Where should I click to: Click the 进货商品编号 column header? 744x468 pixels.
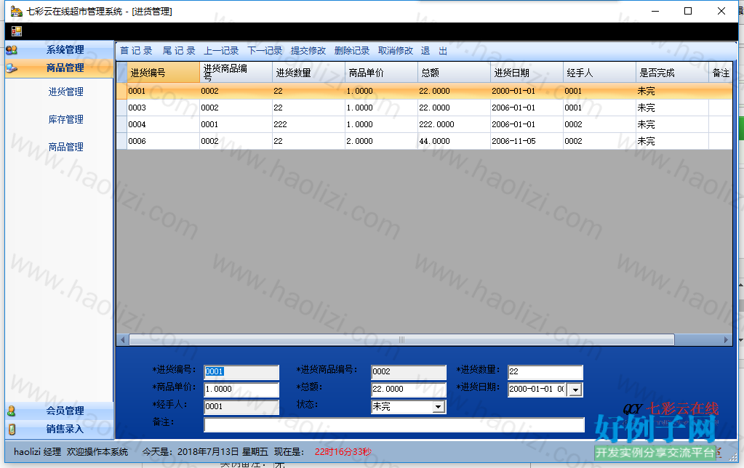(236, 73)
